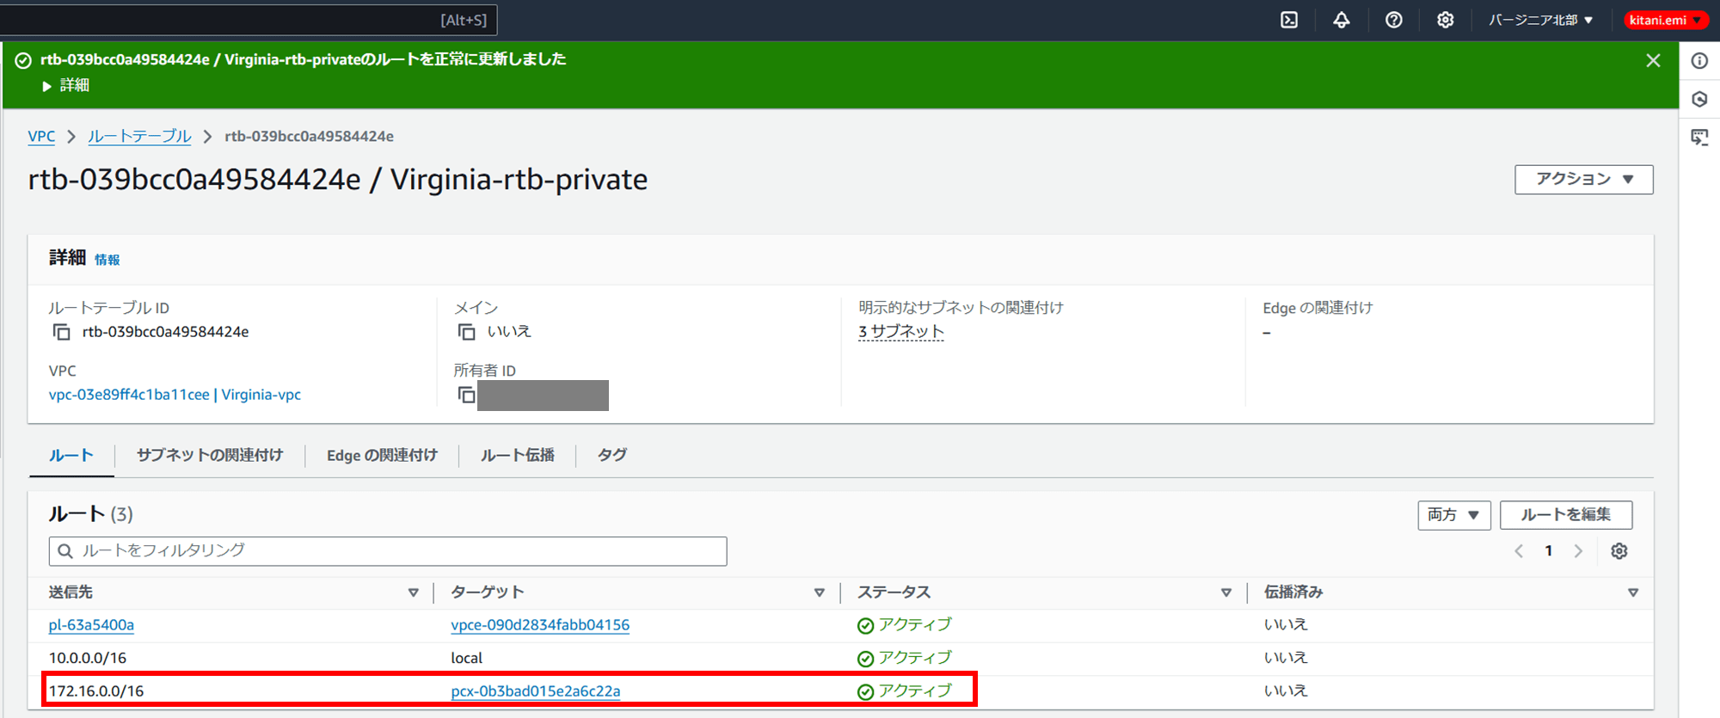Image resolution: width=1720 pixels, height=718 pixels.
Task: Dismiss the green success banner
Action: pos(1653,60)
